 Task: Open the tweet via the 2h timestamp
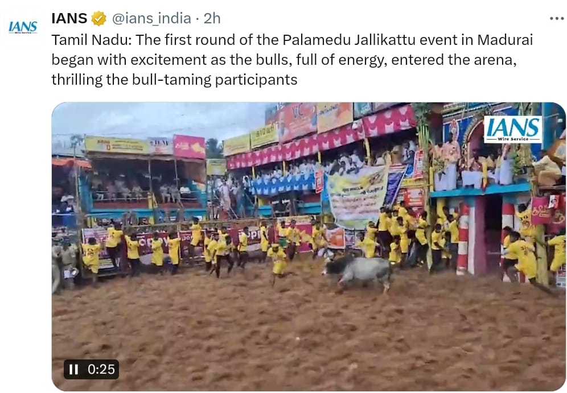(212, 18)
